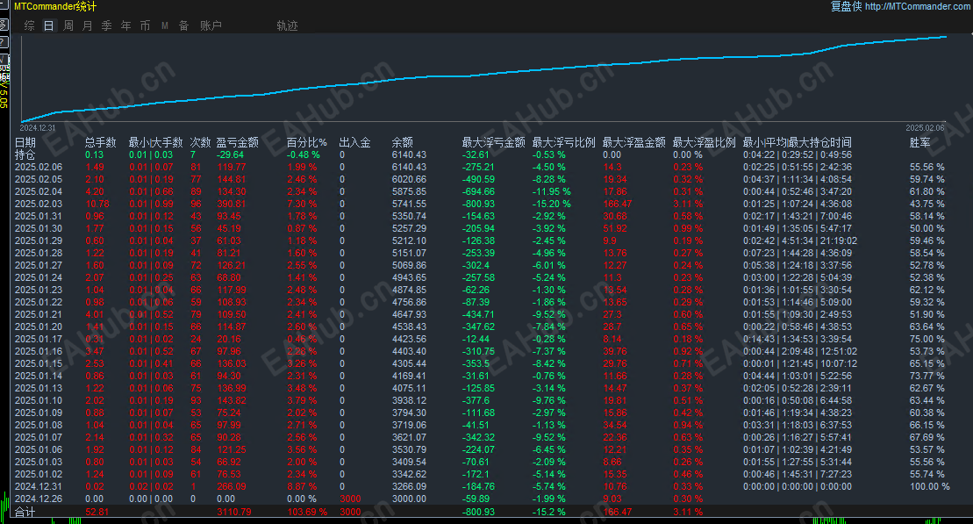Click total percentage 103.69 %
This screenshot has width=973, height=524.
(x=306, y=513)
